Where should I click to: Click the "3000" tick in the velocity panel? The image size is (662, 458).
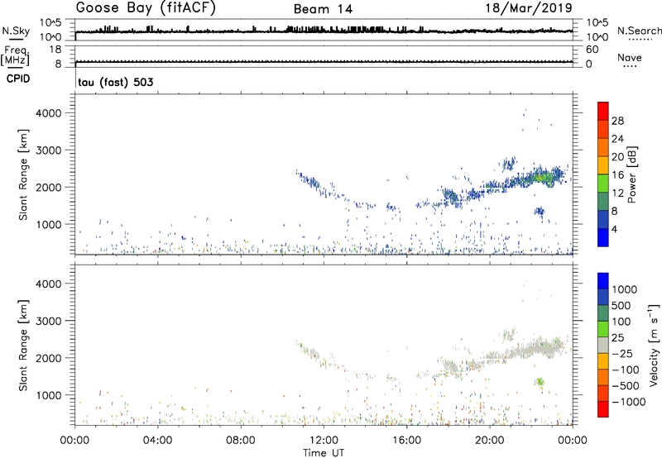49,321
